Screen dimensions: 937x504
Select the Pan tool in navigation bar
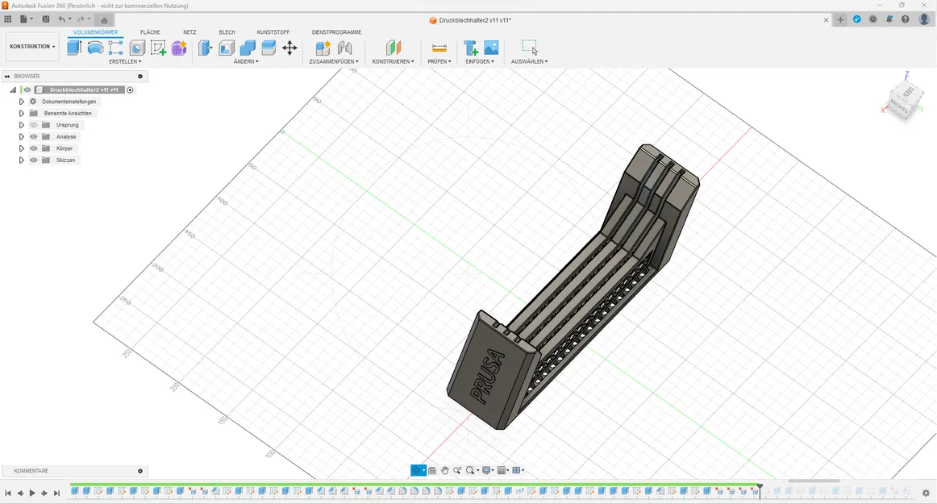(x=444, y=470)
